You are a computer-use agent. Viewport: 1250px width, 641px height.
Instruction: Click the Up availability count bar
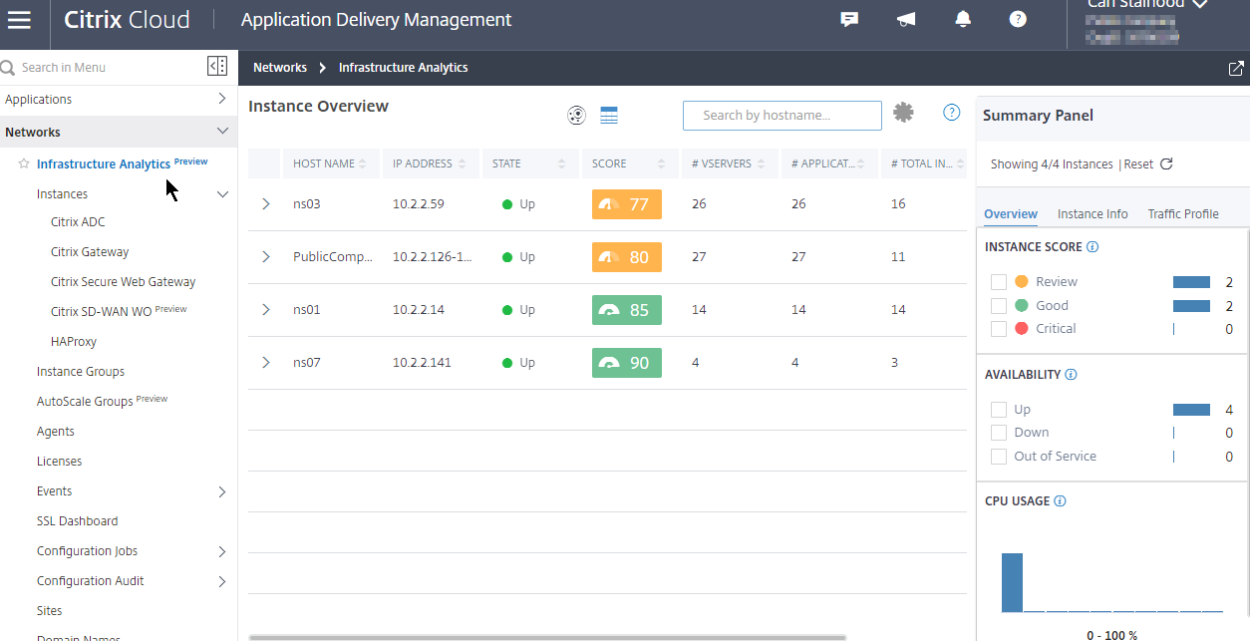(x=1191, y=410)
